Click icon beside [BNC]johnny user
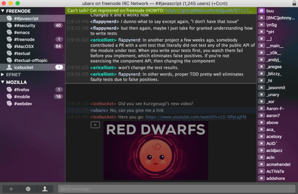Screen dimensions: 298x194 [262, 18]
